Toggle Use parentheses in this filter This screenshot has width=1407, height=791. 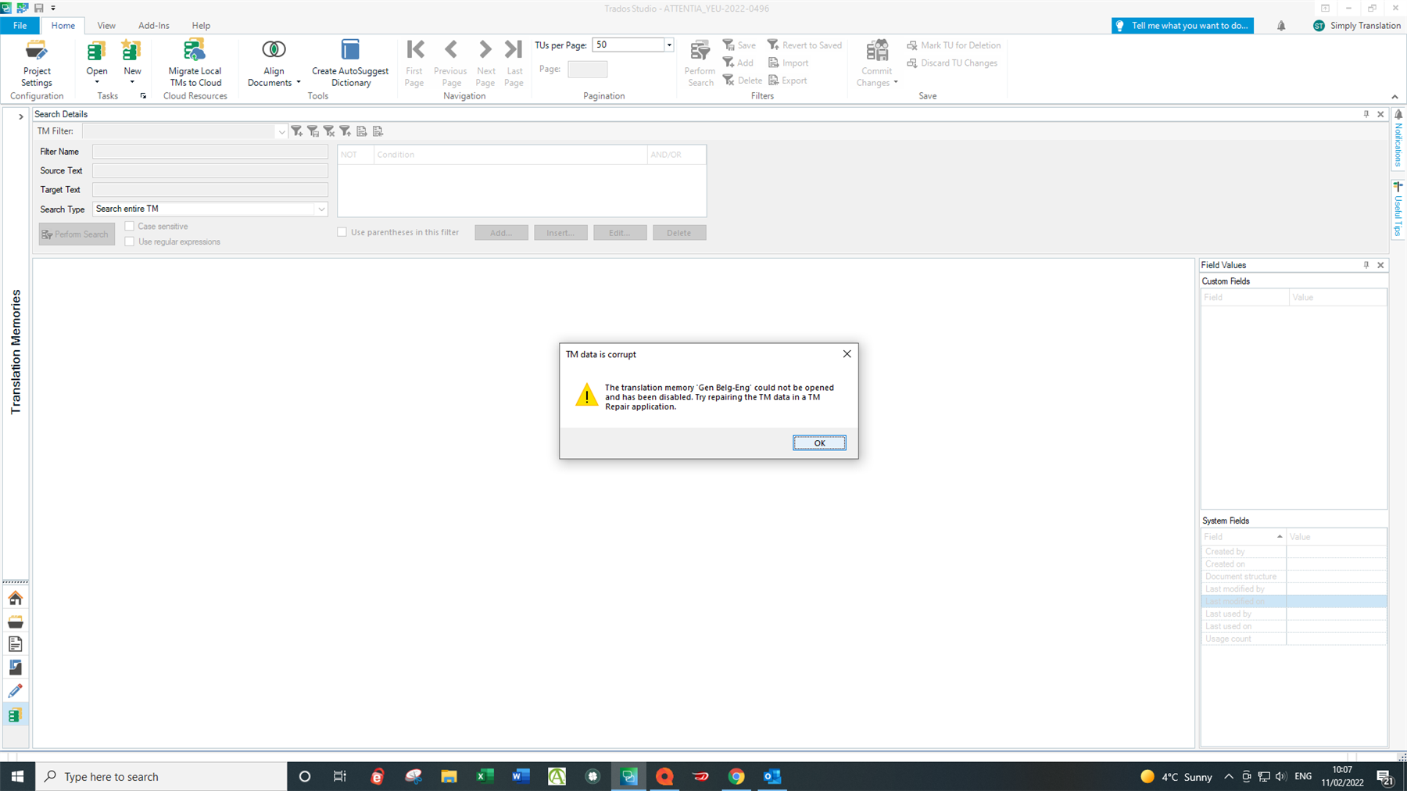coord(342,232)
